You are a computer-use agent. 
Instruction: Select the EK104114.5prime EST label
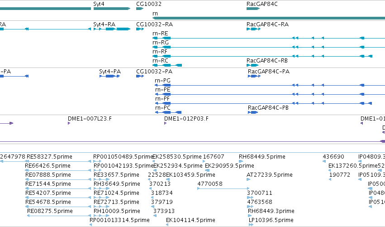(x=190, y=220)
